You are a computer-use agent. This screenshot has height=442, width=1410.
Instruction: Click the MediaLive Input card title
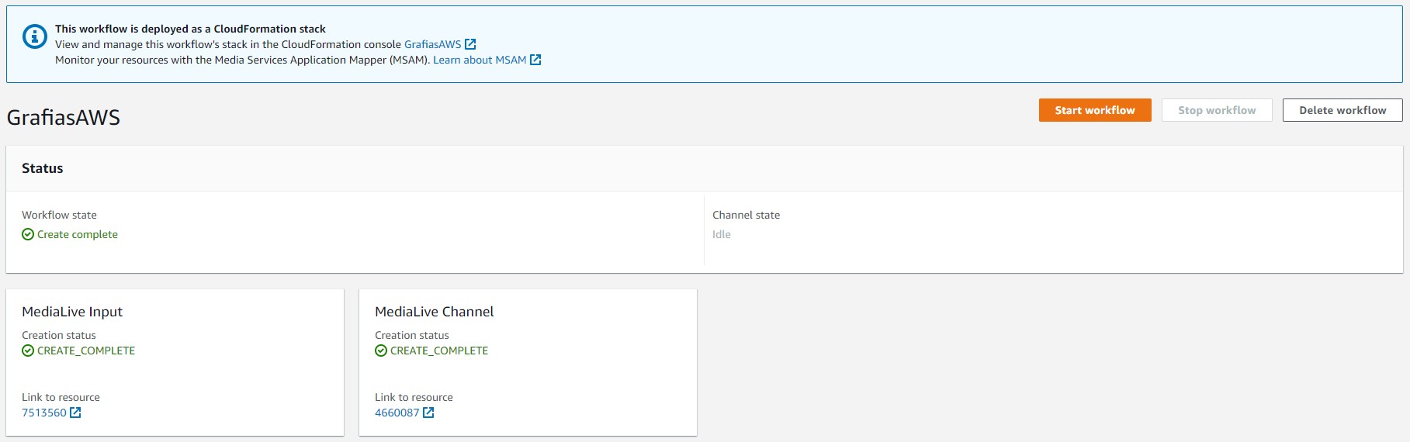pos(72,312)
